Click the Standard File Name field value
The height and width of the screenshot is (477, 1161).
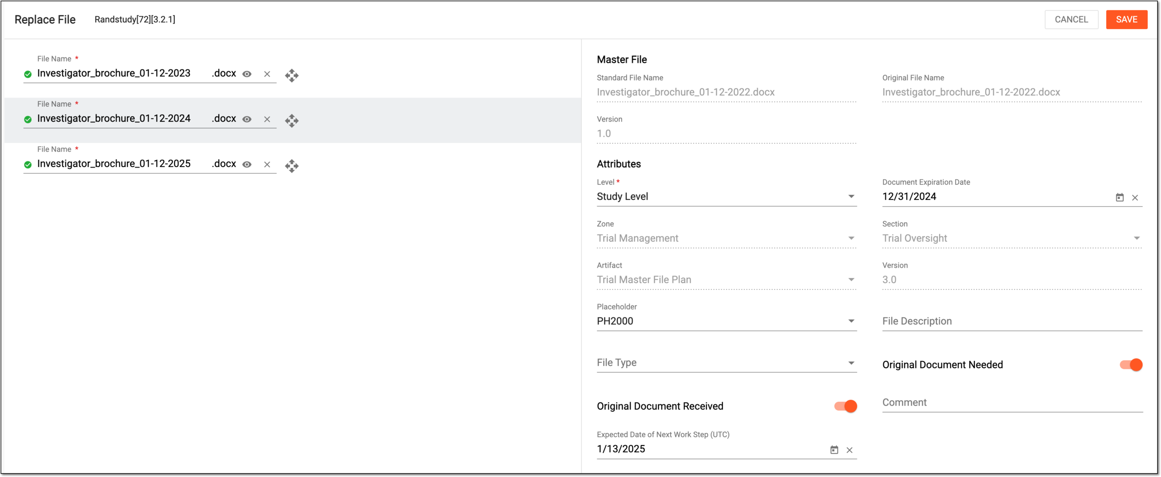pos(685,92)
